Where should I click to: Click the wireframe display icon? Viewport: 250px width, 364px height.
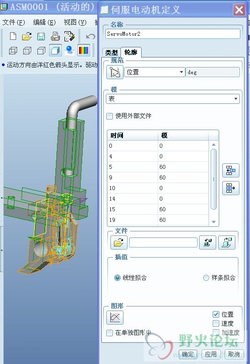coord(13,50)
